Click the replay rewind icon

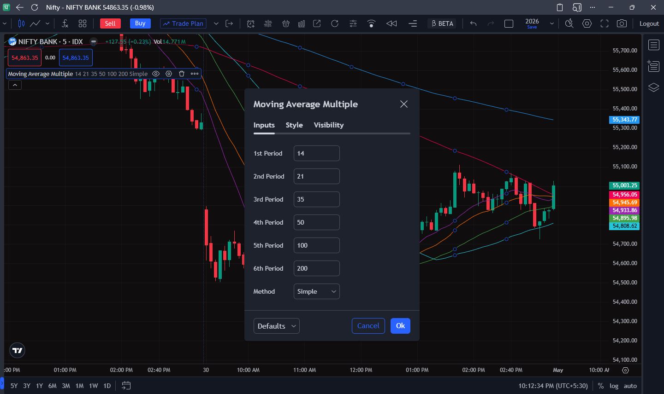pyautogui.click(x=391, y=23)
